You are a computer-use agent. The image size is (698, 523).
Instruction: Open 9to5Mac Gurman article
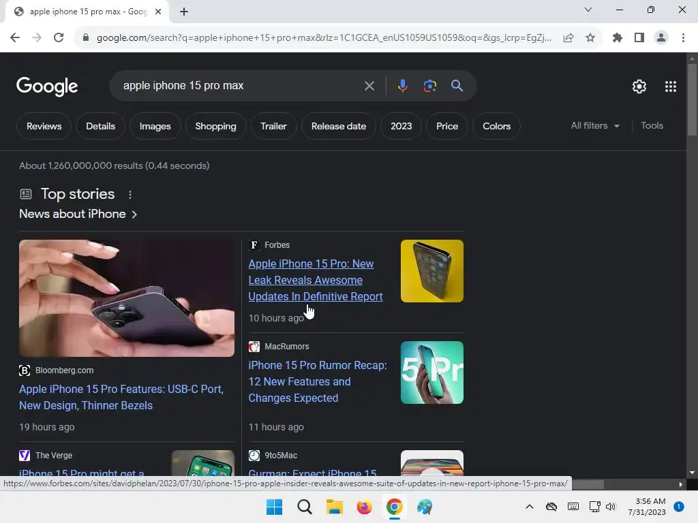click(x=312, y=473)
